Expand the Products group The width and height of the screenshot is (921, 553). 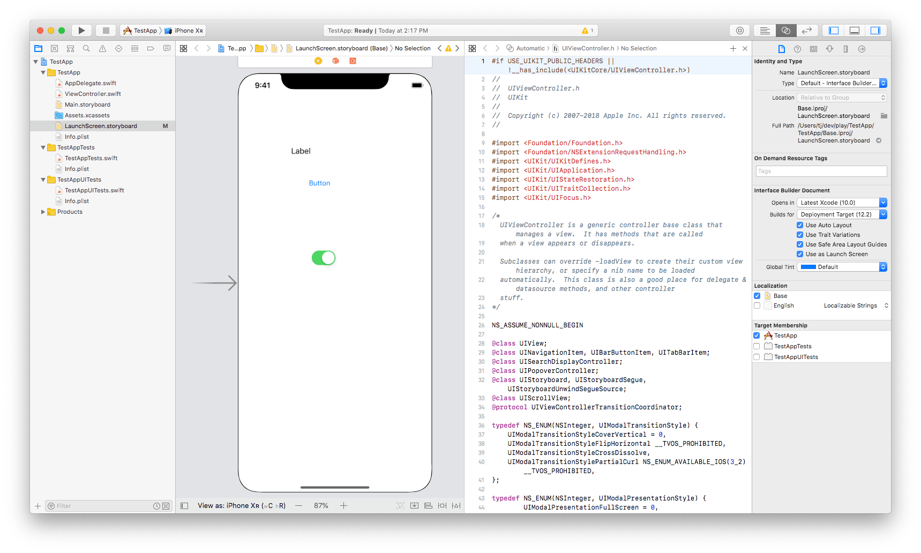click(43, 212)
